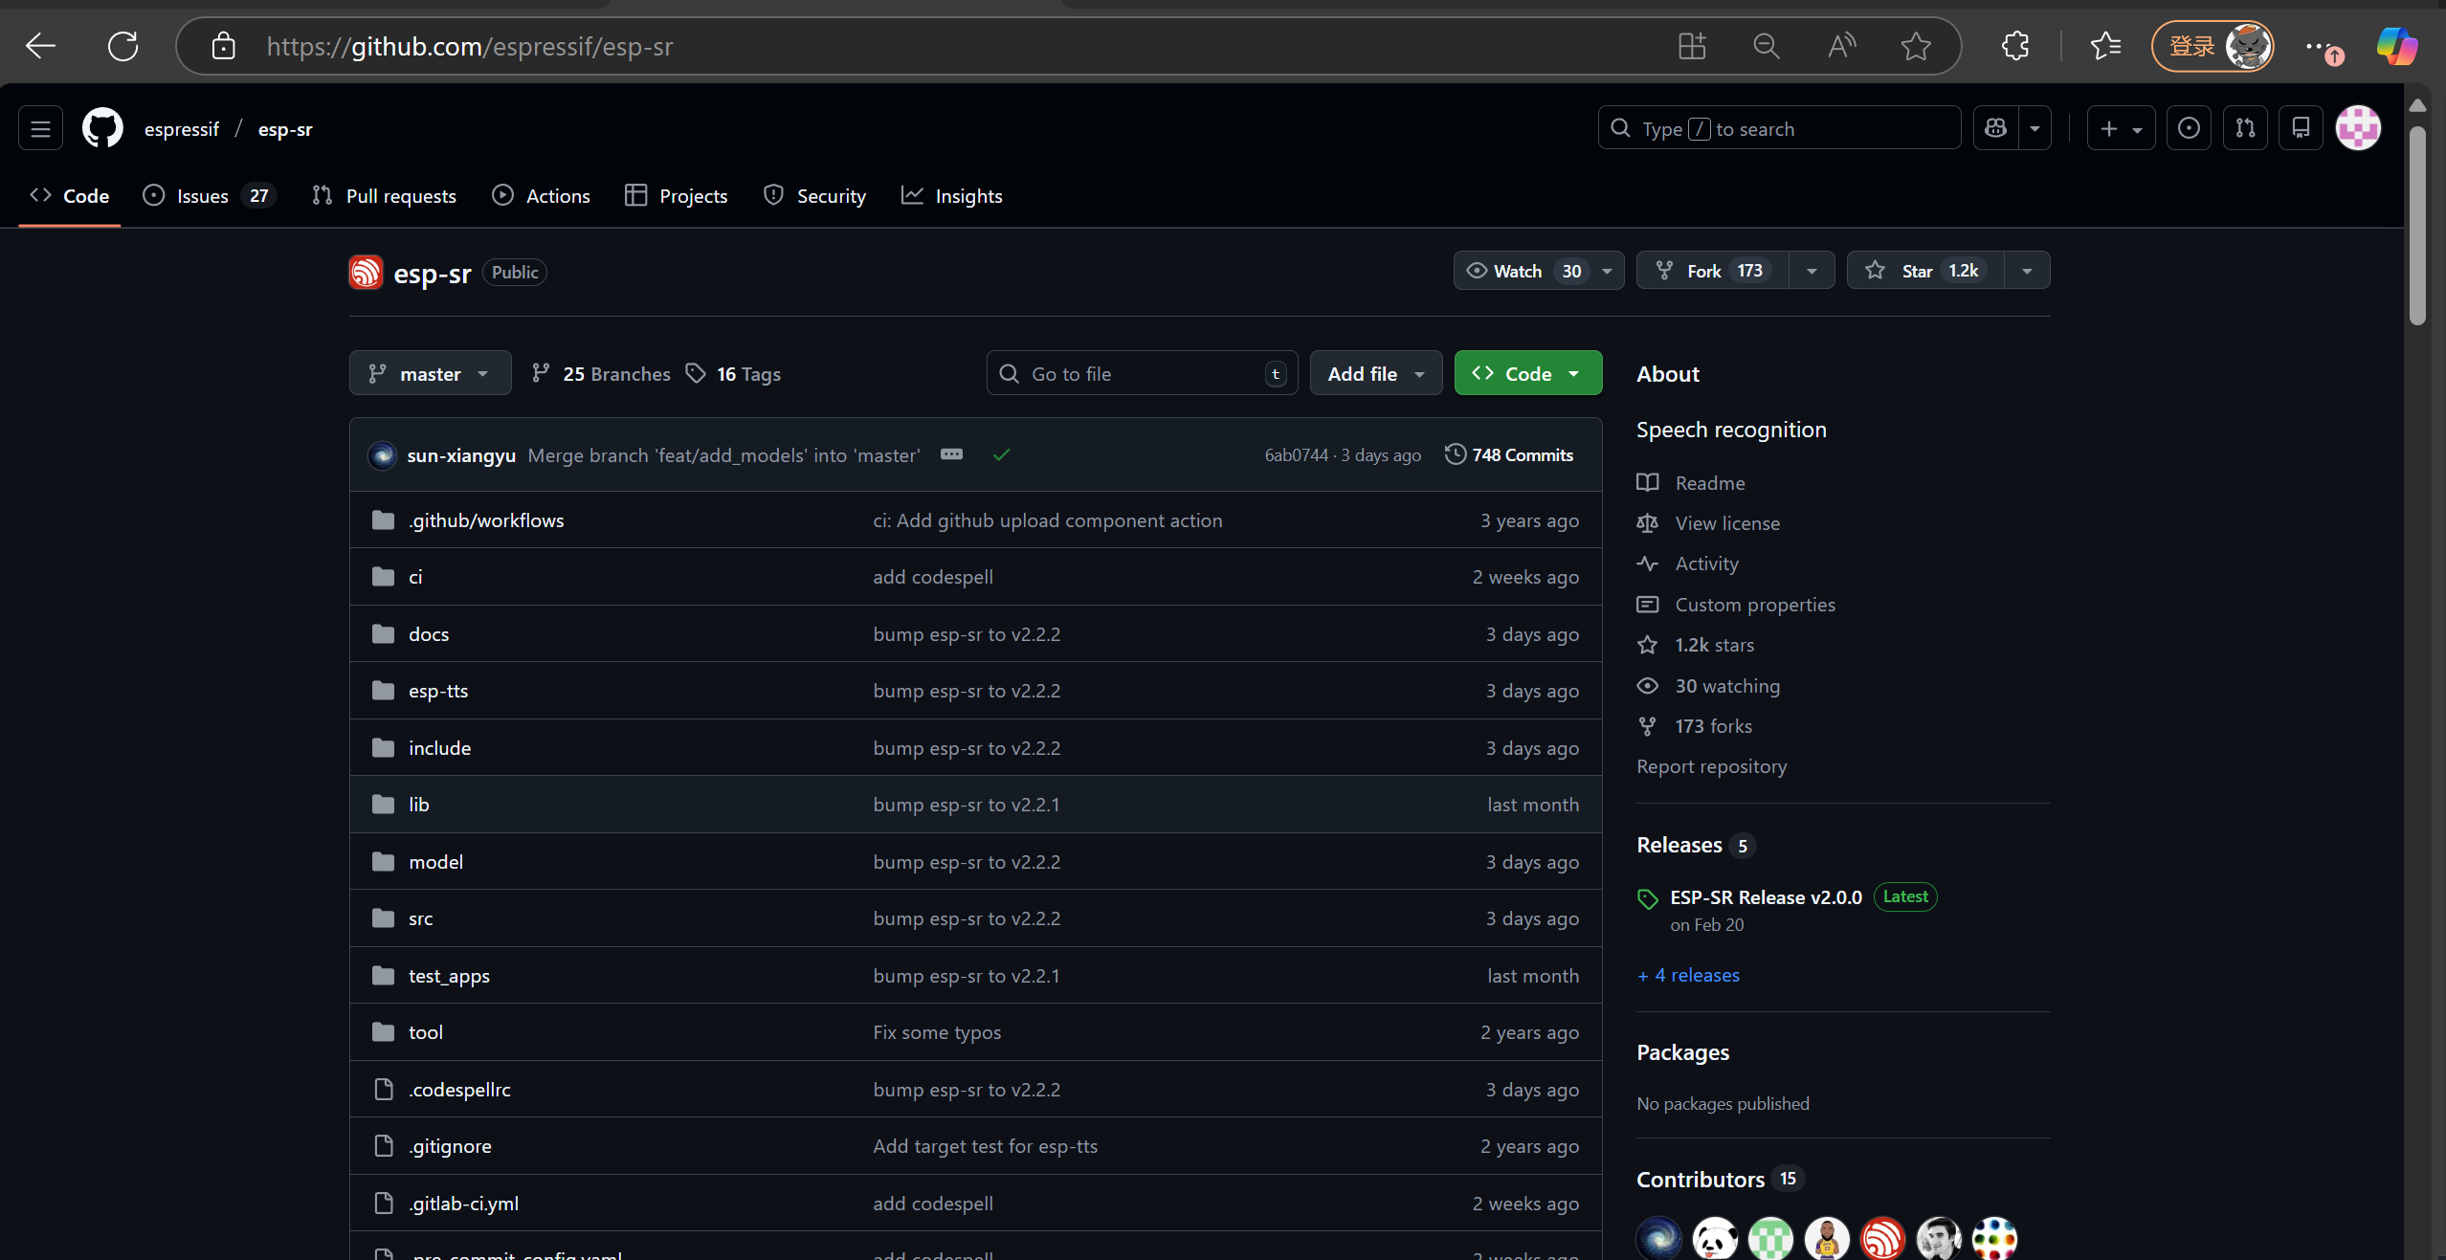Click the green check status icon

[1001, 455]
